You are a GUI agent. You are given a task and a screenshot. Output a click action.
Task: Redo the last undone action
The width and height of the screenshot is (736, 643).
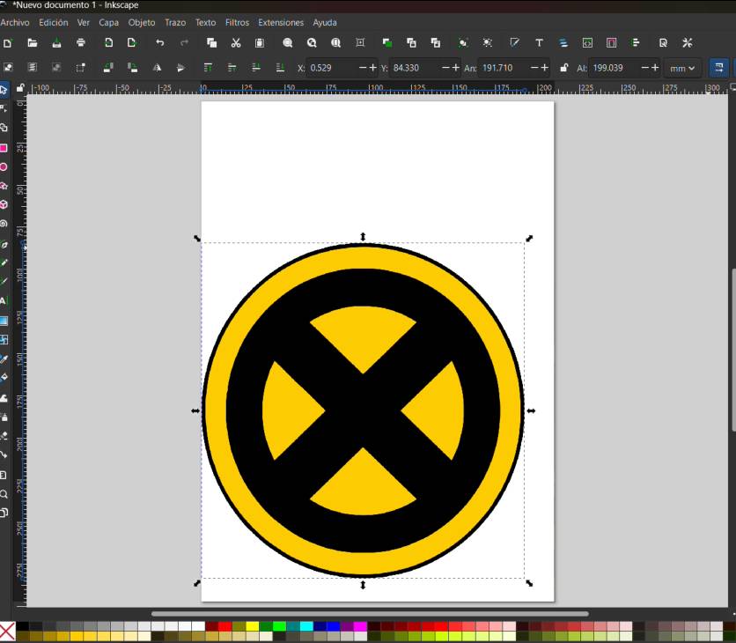click(184, 43)
